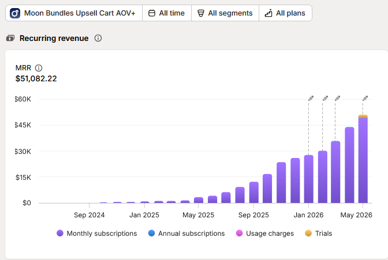Click the $0 axis label
388x260 pixels.
(x=27, y=203)
